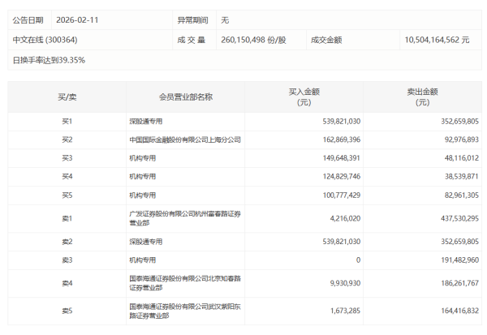Image resolution: width=487 pixels, height=335 pixels.
Task: Click the 无 value for 异常期间
Action: point(225,20)
